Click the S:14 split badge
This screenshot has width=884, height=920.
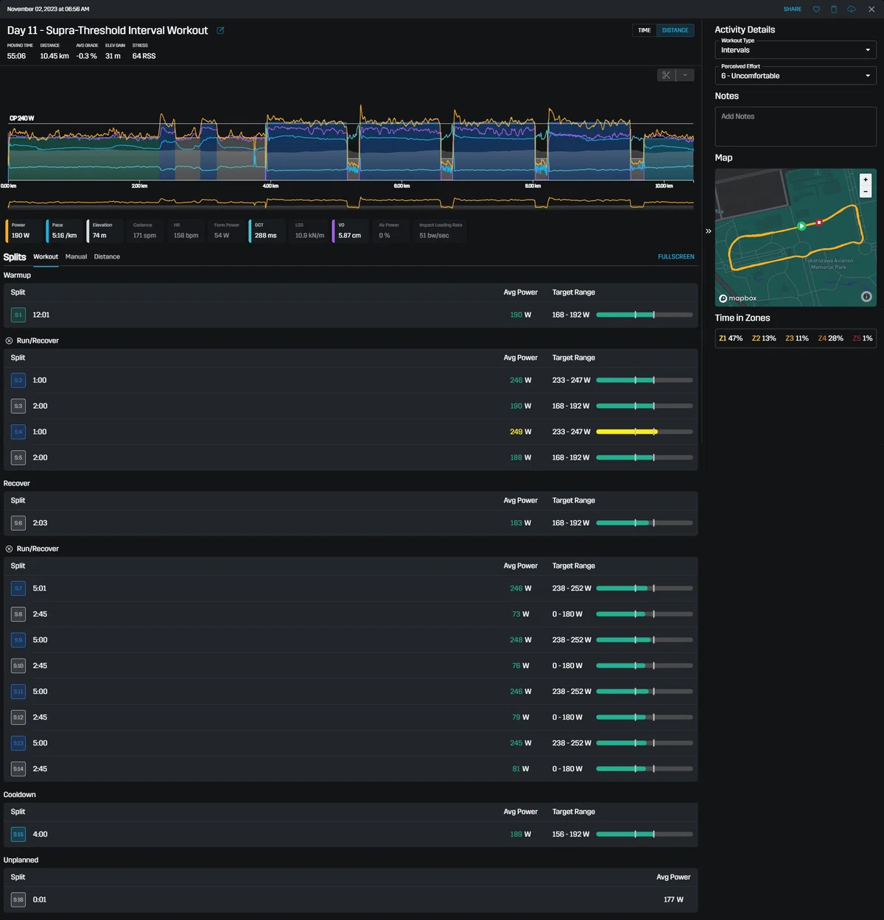(18, 769)
